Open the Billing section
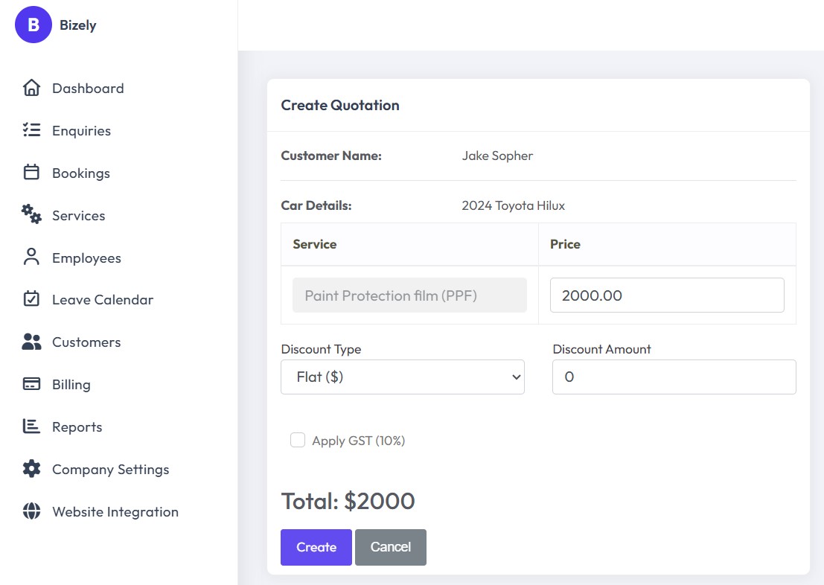 tap(71, 385)
